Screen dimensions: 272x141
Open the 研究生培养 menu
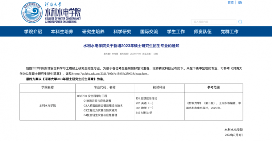coord(93,32)
